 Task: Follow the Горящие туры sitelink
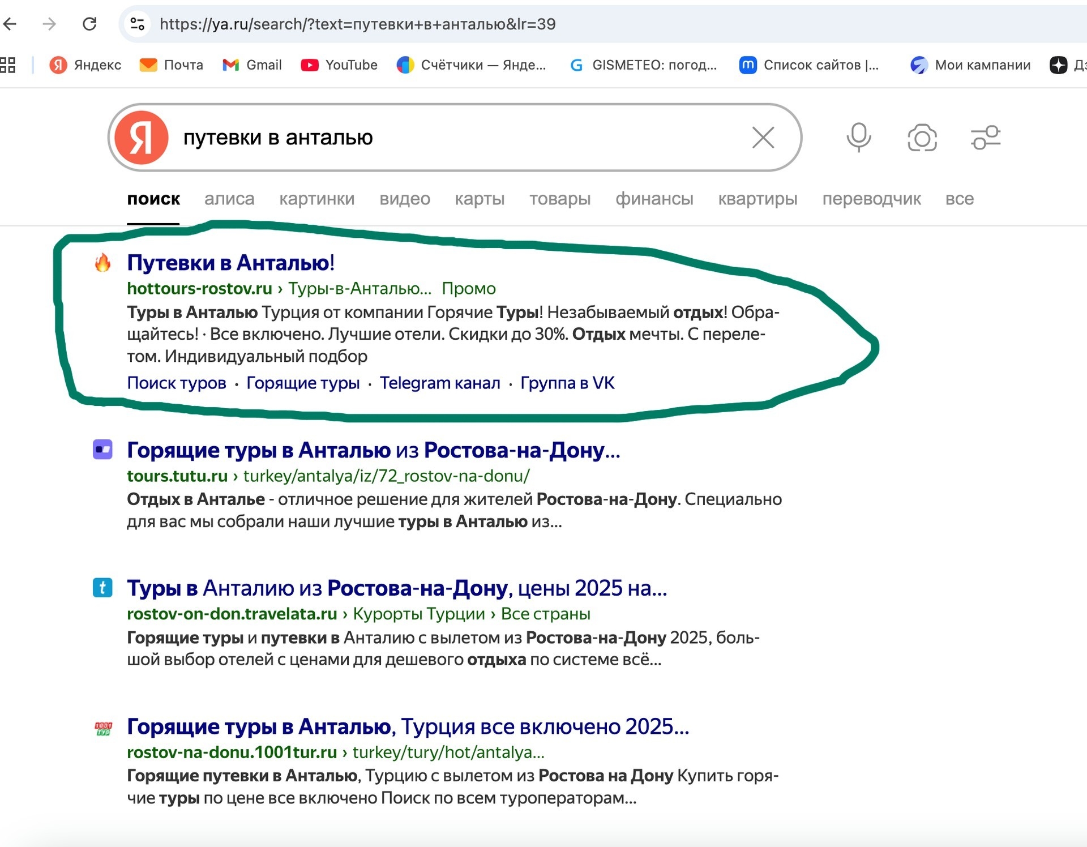(x=303, y=383)
